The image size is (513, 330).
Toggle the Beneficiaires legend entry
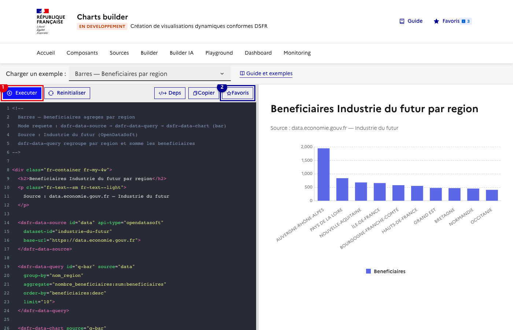point(385,271)
